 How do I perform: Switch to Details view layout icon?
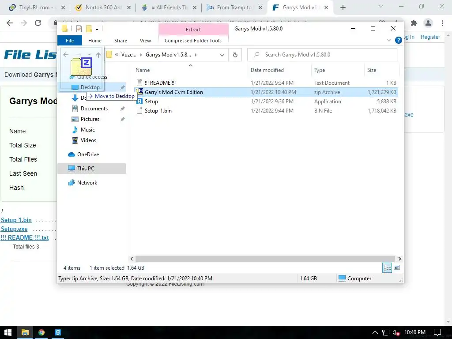[x=387, y=268]
